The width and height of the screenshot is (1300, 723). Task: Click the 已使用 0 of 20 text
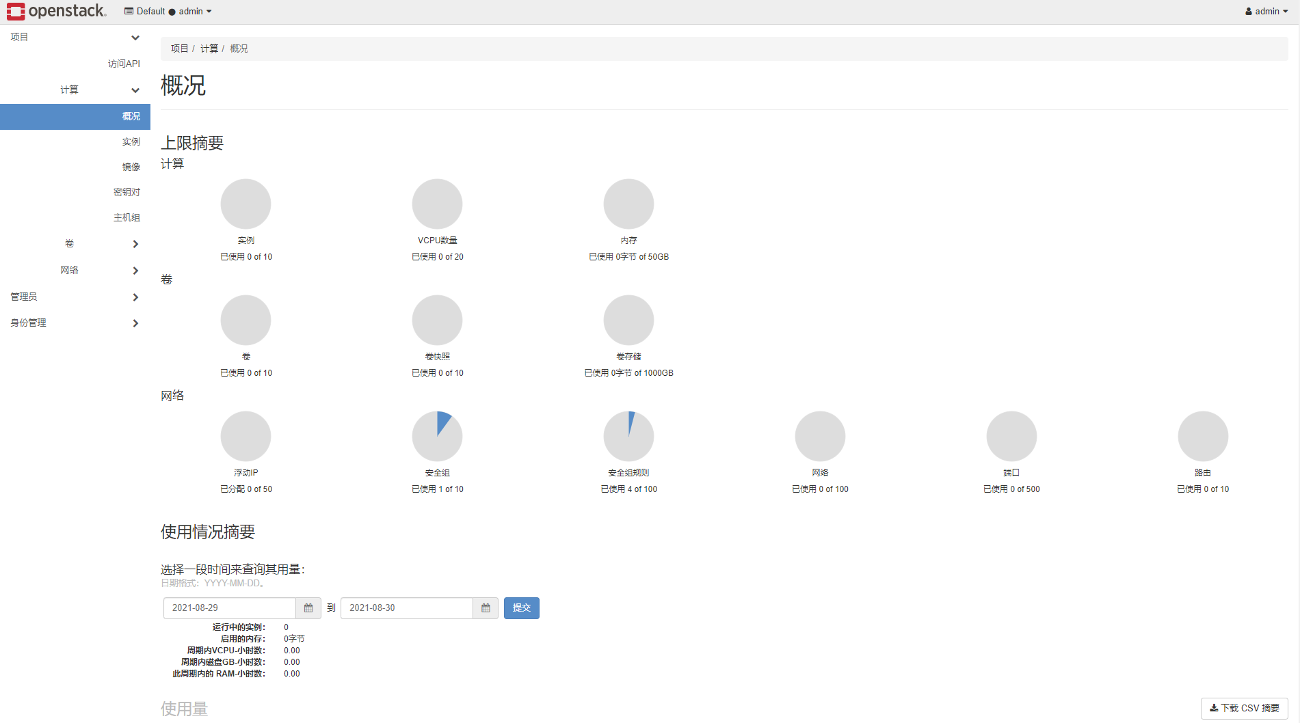[438, 257]
